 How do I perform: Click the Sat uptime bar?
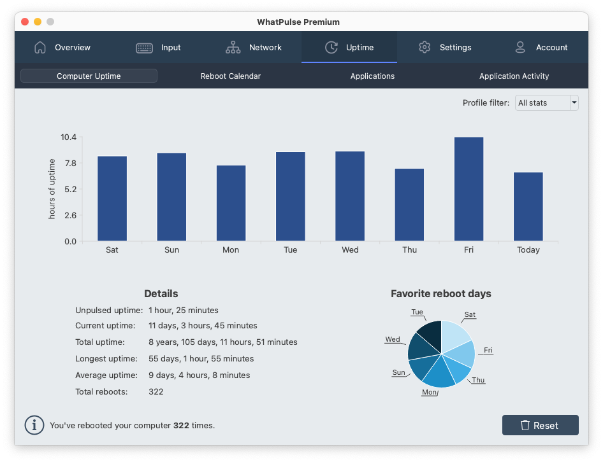coord(112,199)
